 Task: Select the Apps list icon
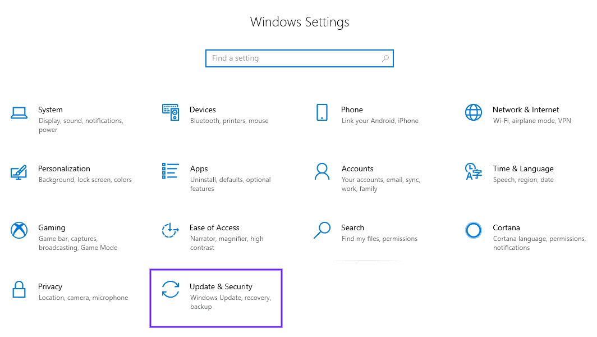pyautogui.click(x=171, y=172)
